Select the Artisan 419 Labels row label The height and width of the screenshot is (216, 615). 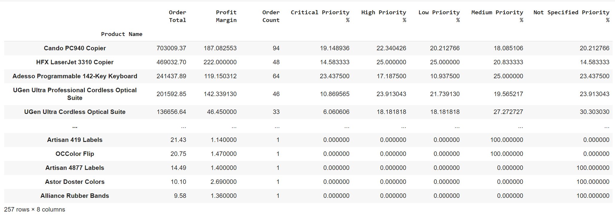tap(75, 140)
